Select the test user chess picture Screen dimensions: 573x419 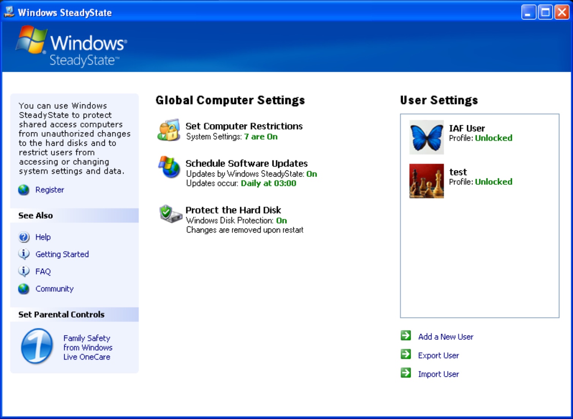point(426,181)
